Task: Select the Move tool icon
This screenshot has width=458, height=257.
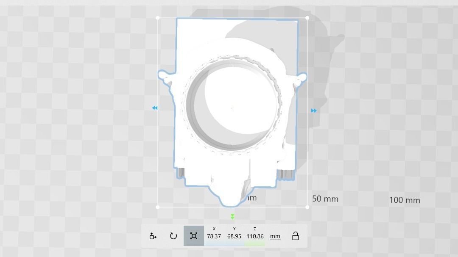Action: [x=153, y=236]
